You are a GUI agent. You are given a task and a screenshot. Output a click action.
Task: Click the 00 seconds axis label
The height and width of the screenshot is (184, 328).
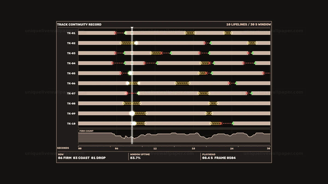point(80,149)
